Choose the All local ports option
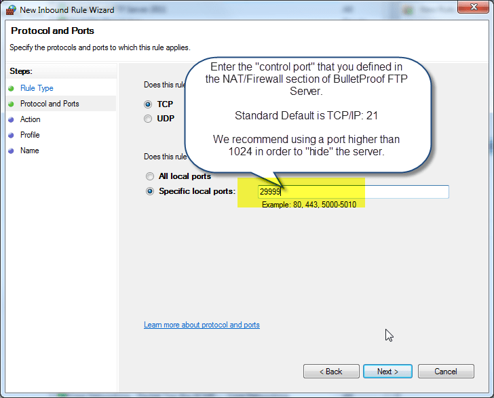Screen dimensions: 494x398 click(150, 176)
